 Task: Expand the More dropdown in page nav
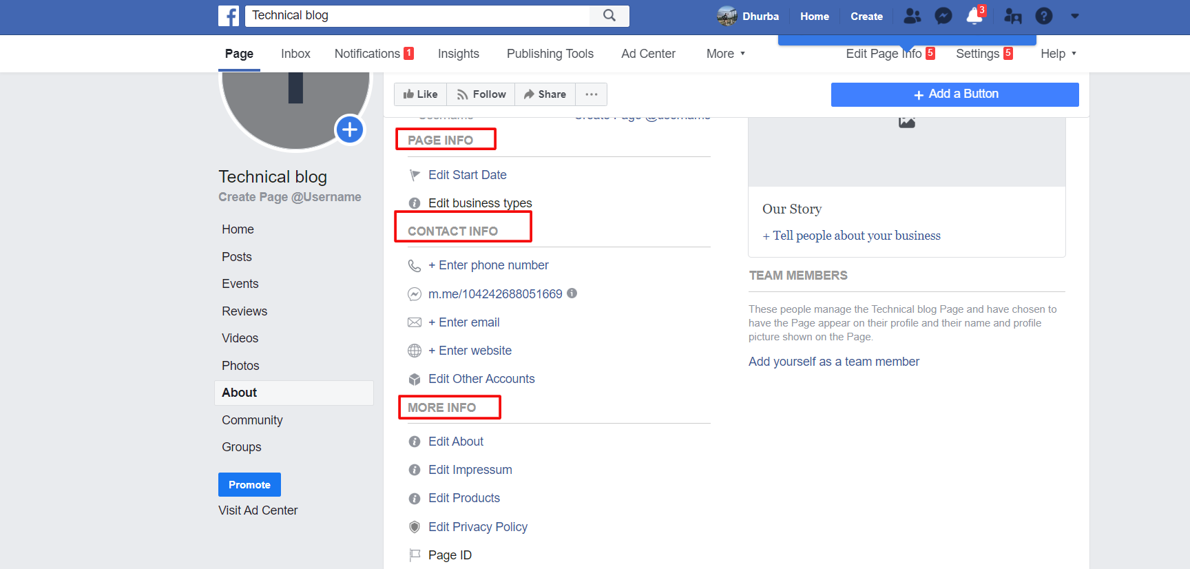[x=726, y=54]
